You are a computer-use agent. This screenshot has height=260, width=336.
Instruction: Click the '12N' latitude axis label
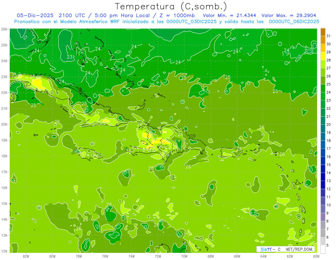[x=4, y=251]
